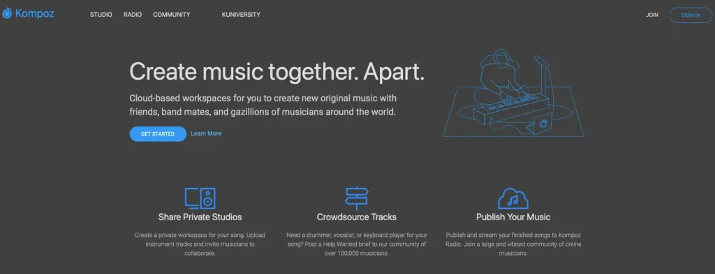715x274 pixels.
Task: Click the 'Cloud-based workspaces' description text
Action: click(x=263, y=105)
